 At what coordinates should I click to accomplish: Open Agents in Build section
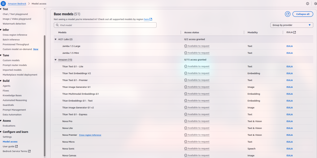tap(7, 86)
